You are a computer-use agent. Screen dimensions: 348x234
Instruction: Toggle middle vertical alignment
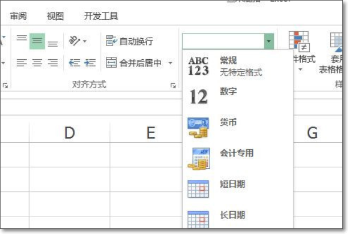[37, 41]
